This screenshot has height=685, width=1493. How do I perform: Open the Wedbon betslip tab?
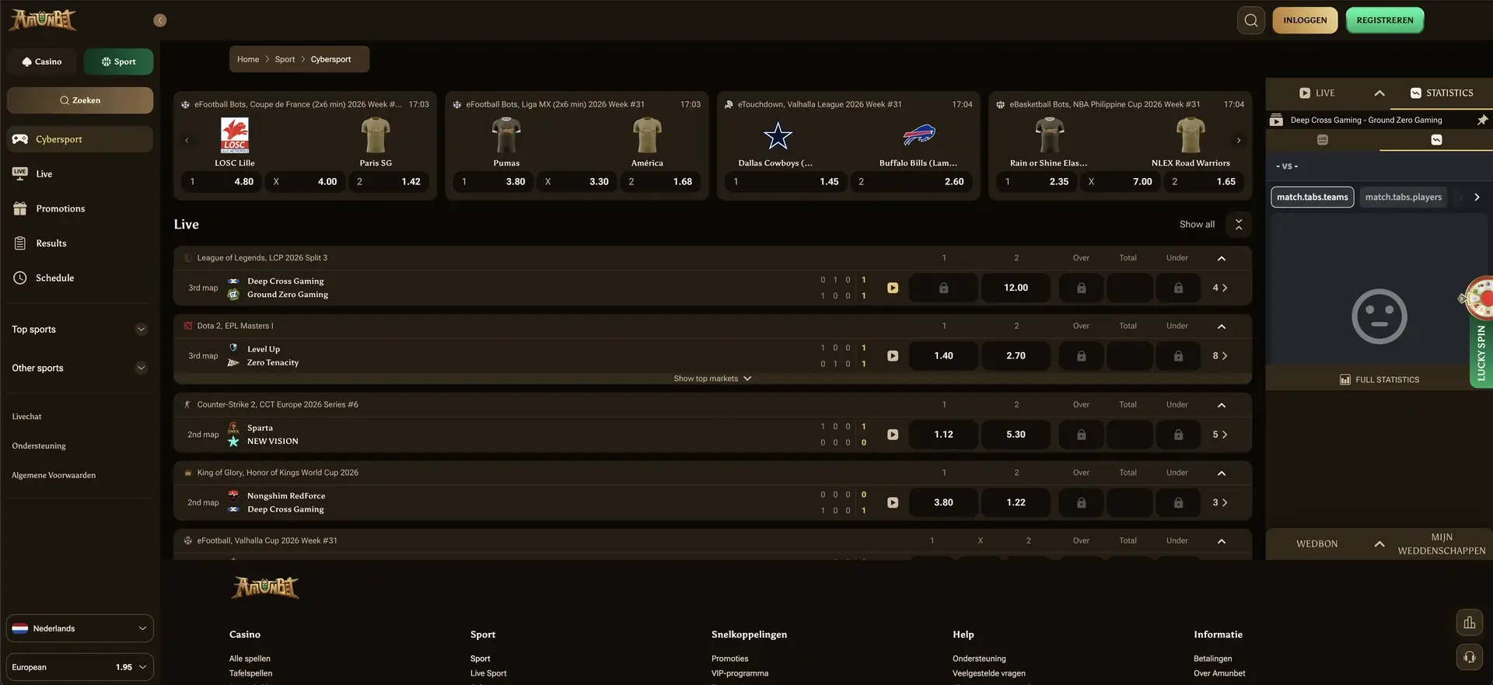coord(1316,544)
